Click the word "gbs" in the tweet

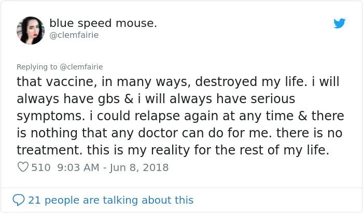(x=117, y=98)
